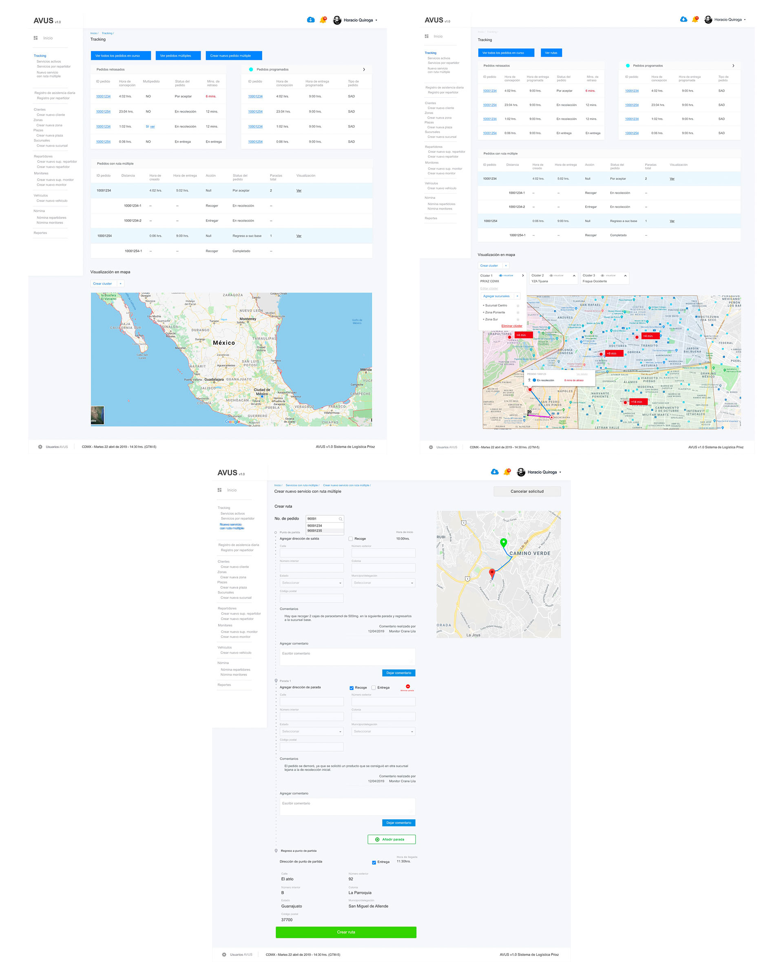Image resolution: width=783 pixels, height=962 pixels.
Task: Check Recoge checkbox in Punto de partida
Action: point(350,539)
